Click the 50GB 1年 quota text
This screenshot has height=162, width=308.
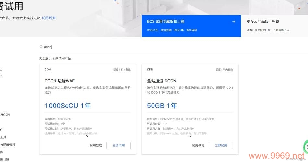pos(162,106)
